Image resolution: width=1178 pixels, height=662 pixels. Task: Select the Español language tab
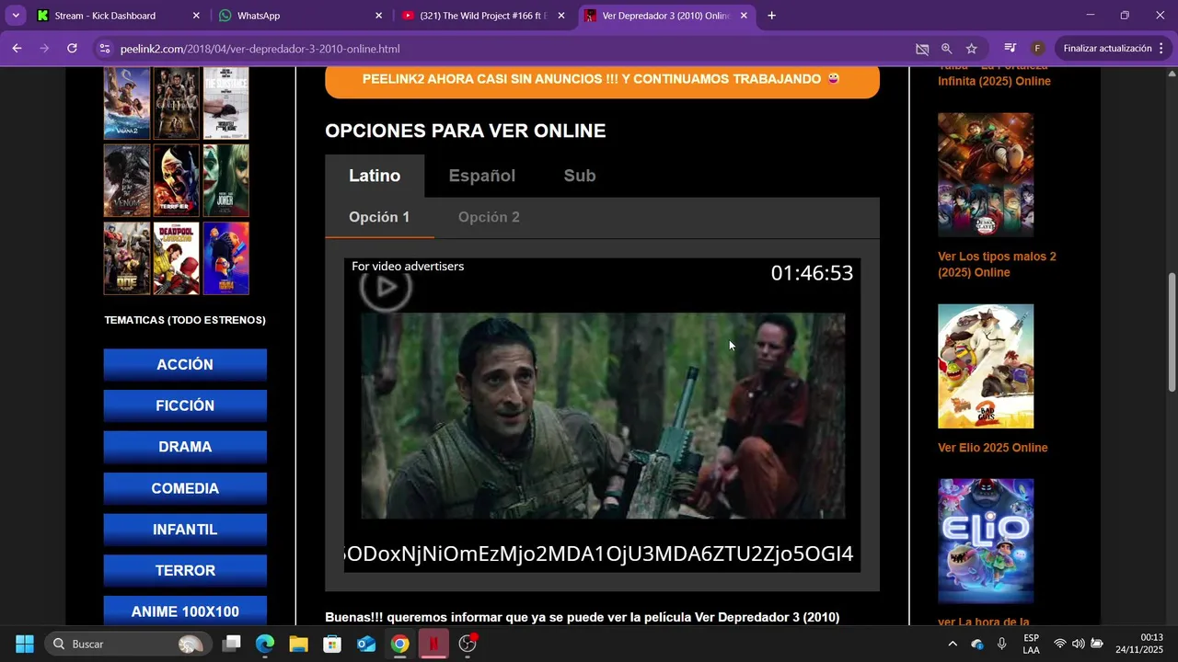(x=481, y=176)
